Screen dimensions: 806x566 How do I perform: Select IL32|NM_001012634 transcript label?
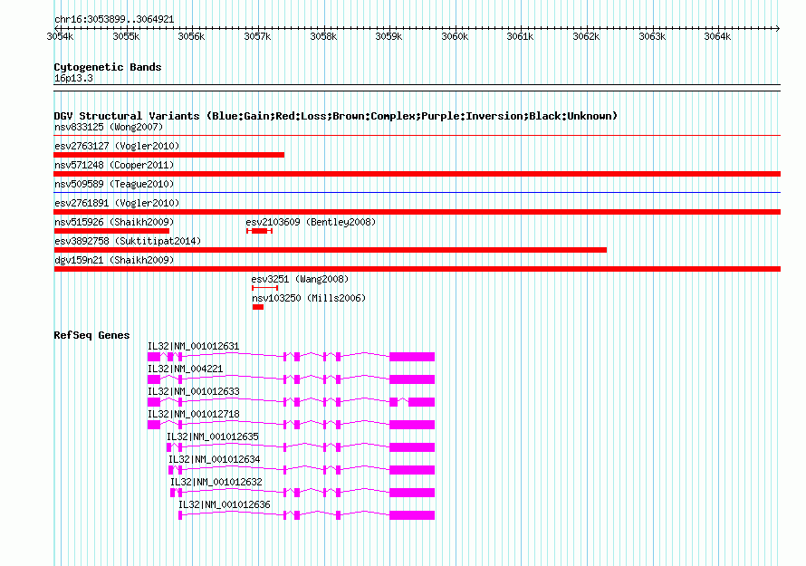[215, 459]
